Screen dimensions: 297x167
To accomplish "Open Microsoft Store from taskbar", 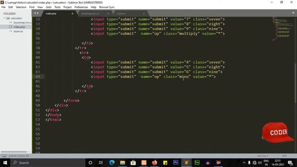I will click(x=133, y=163).
